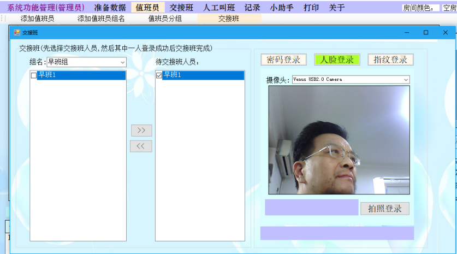Uncheck 早班1 in 待交接班人员 list
Image resolution: width=457 pixels, height=254 pixels.
click(159, 75)
